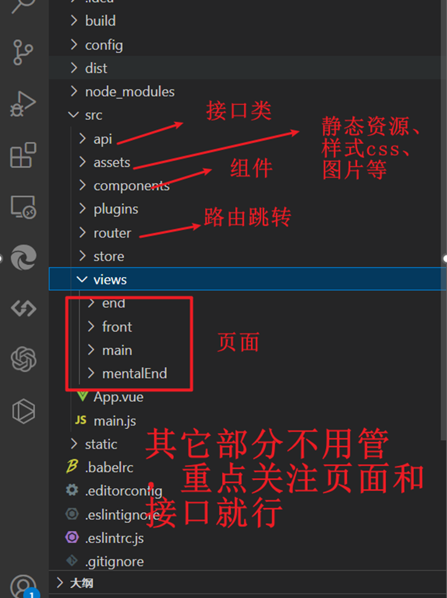
Task: Open the Search icon in the activity bar
Action: coord(22,6)
